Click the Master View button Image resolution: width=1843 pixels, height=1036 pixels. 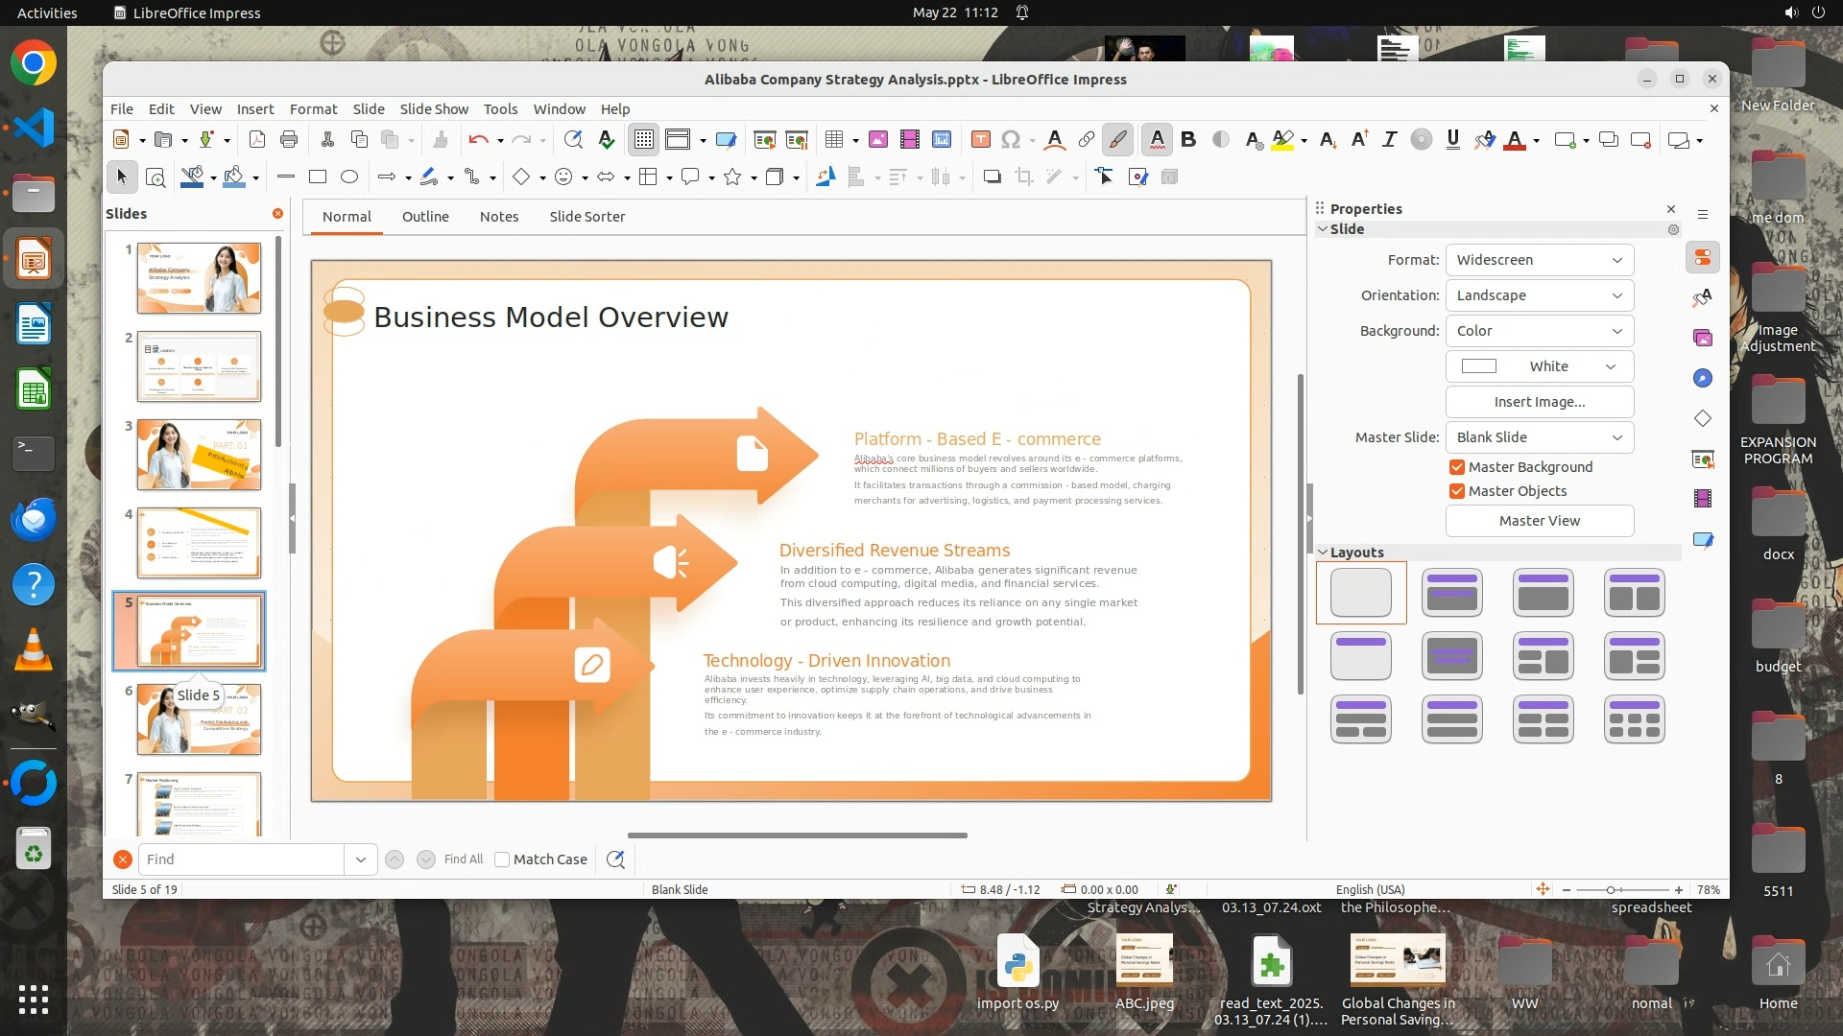(1539, 521)
